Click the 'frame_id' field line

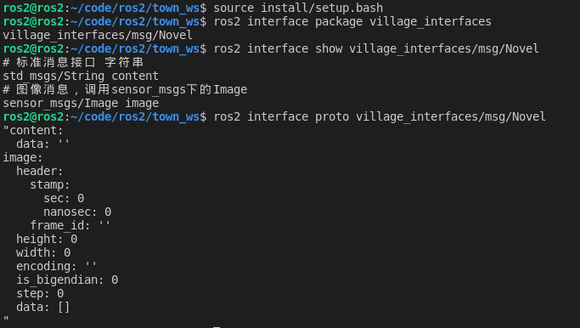pos(70,225)
